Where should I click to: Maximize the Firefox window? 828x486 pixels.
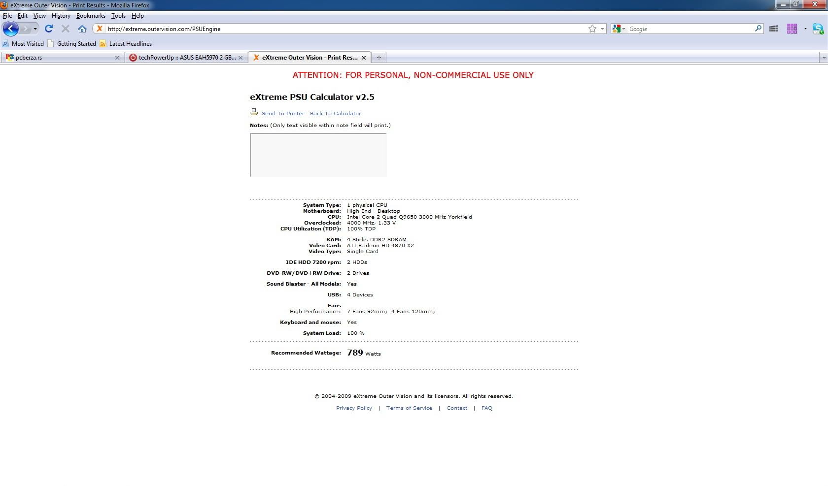795,4
